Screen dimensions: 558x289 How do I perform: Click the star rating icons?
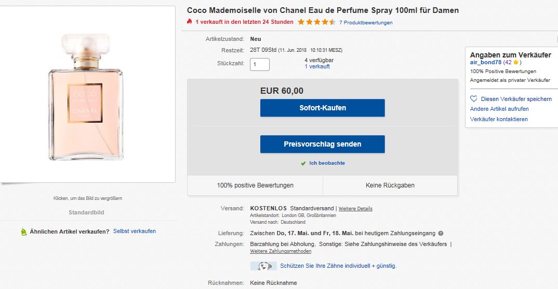[317, 22]
